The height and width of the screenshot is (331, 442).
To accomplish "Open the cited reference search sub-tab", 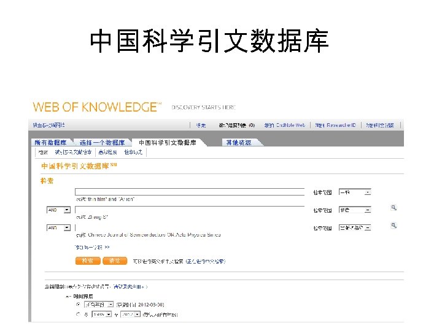I will [73, 152].
